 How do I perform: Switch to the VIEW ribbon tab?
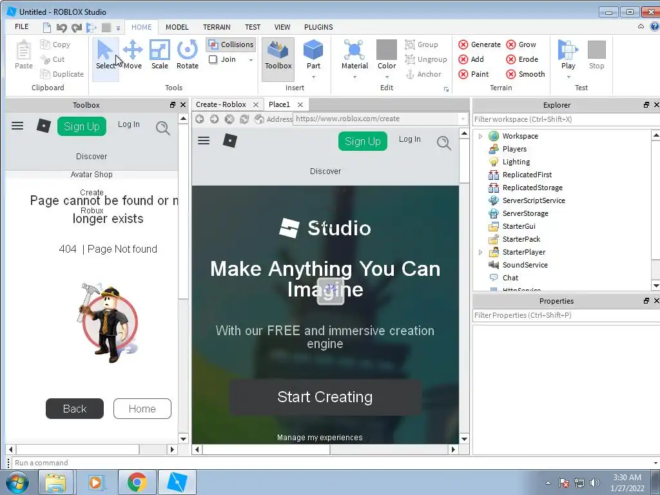tap(282, 27)
